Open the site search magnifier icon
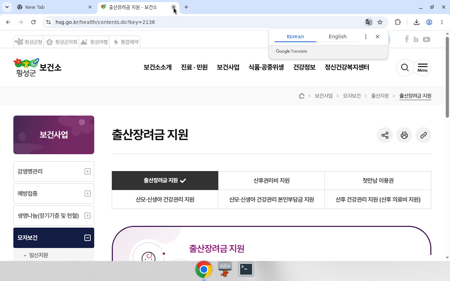The height and width of the screenshot is (281, 450). (x=405, y=67)
